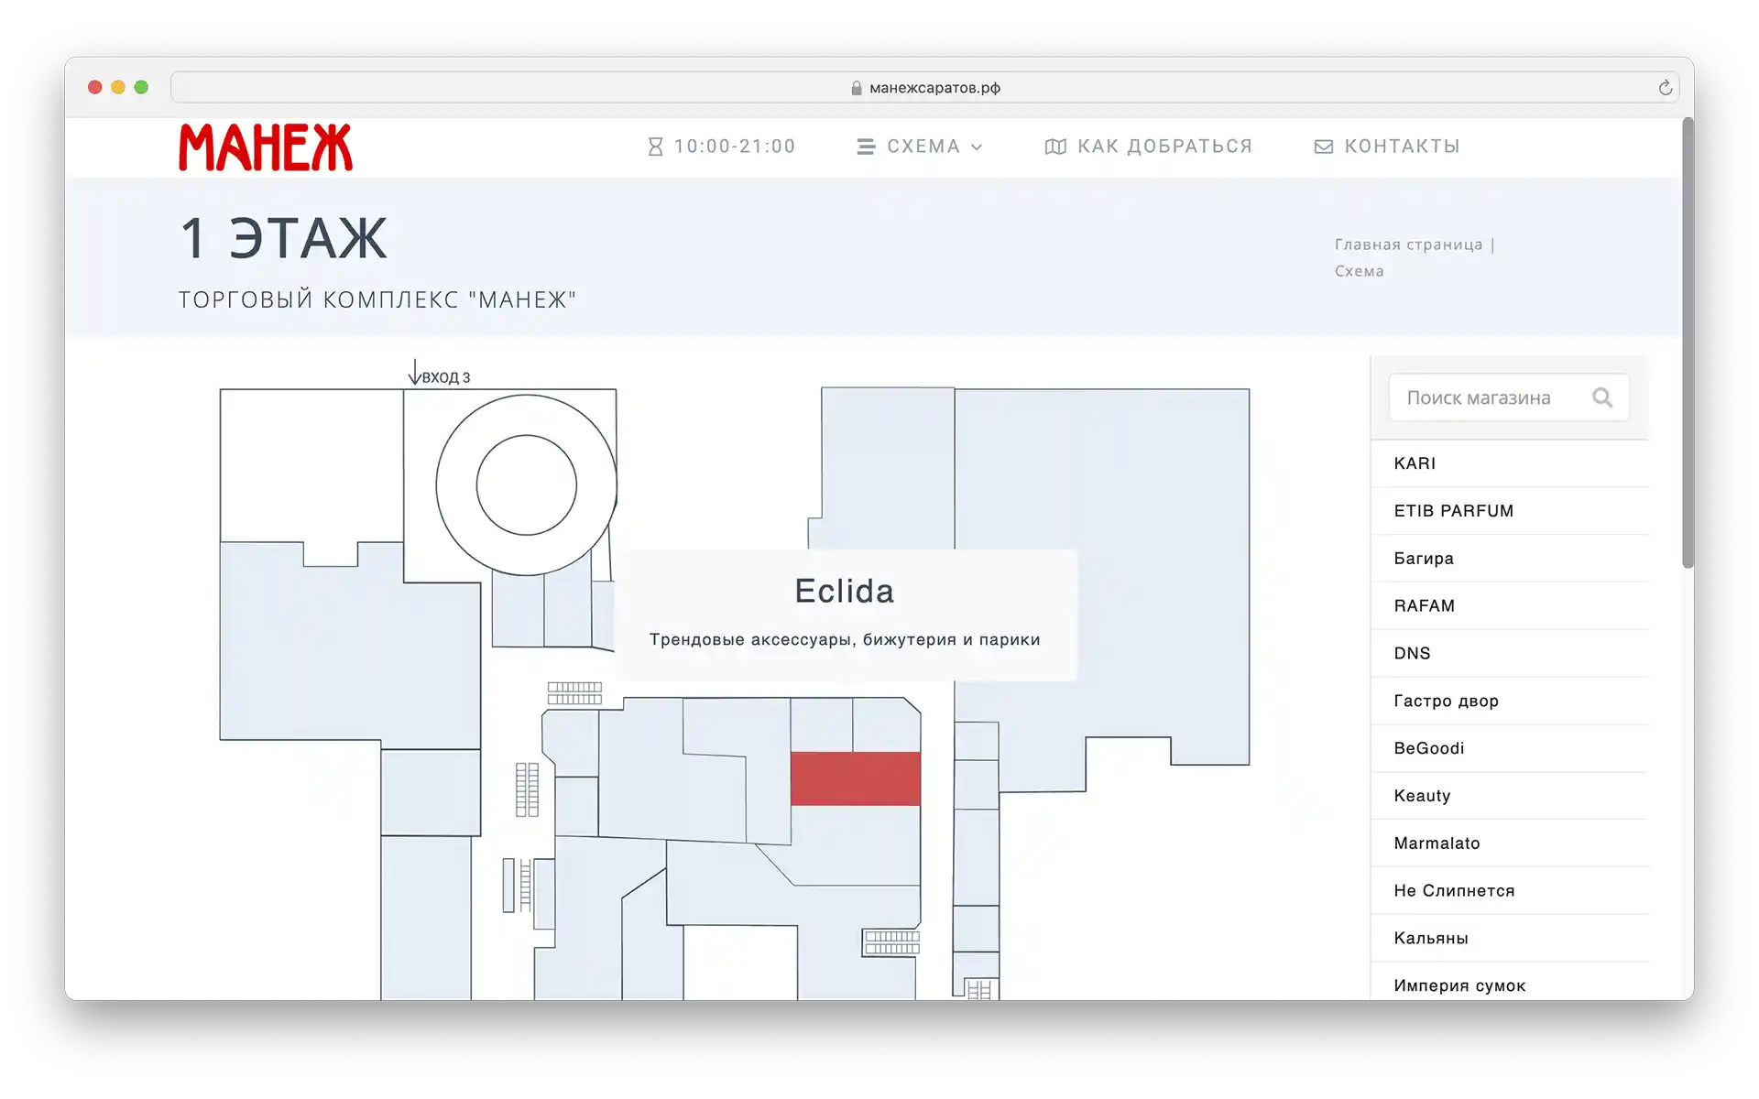Screen dimensions: 1759x1099
Task: Click the magnifier search icon
Action: [1602, 397]
